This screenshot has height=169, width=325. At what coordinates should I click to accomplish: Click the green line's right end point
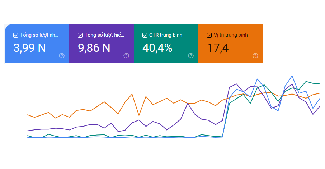[x=319, y=84]
